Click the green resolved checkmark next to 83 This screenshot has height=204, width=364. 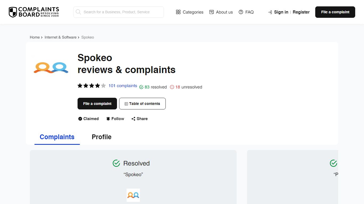[141, 87]
